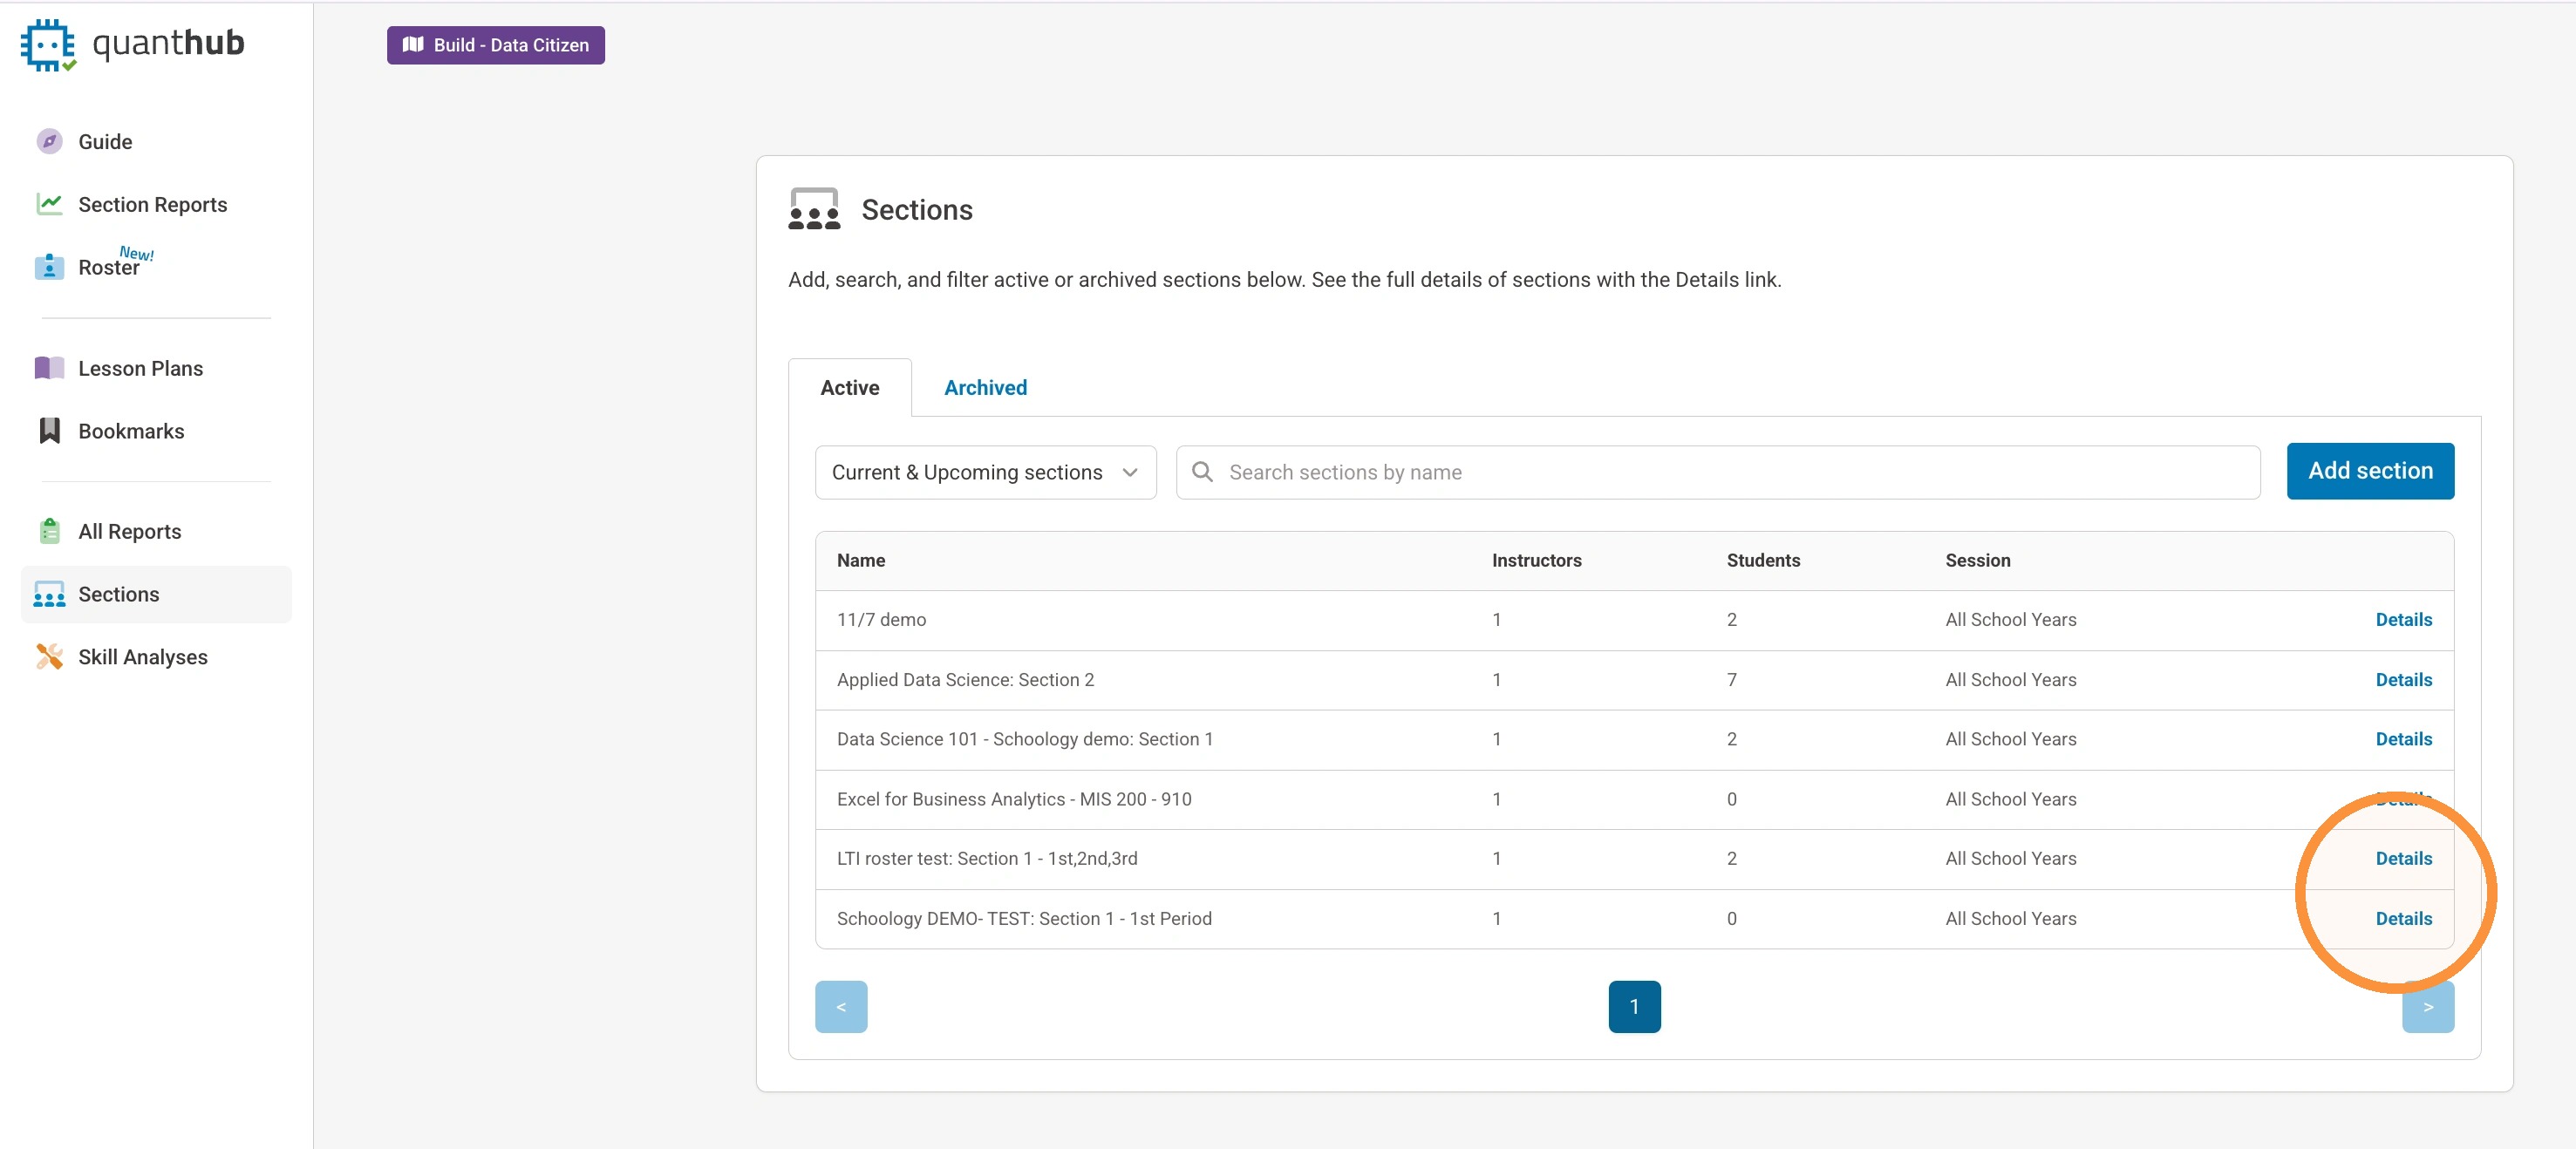Go to previous page arrow button

pyautogui.click(x=841, y=1007)
